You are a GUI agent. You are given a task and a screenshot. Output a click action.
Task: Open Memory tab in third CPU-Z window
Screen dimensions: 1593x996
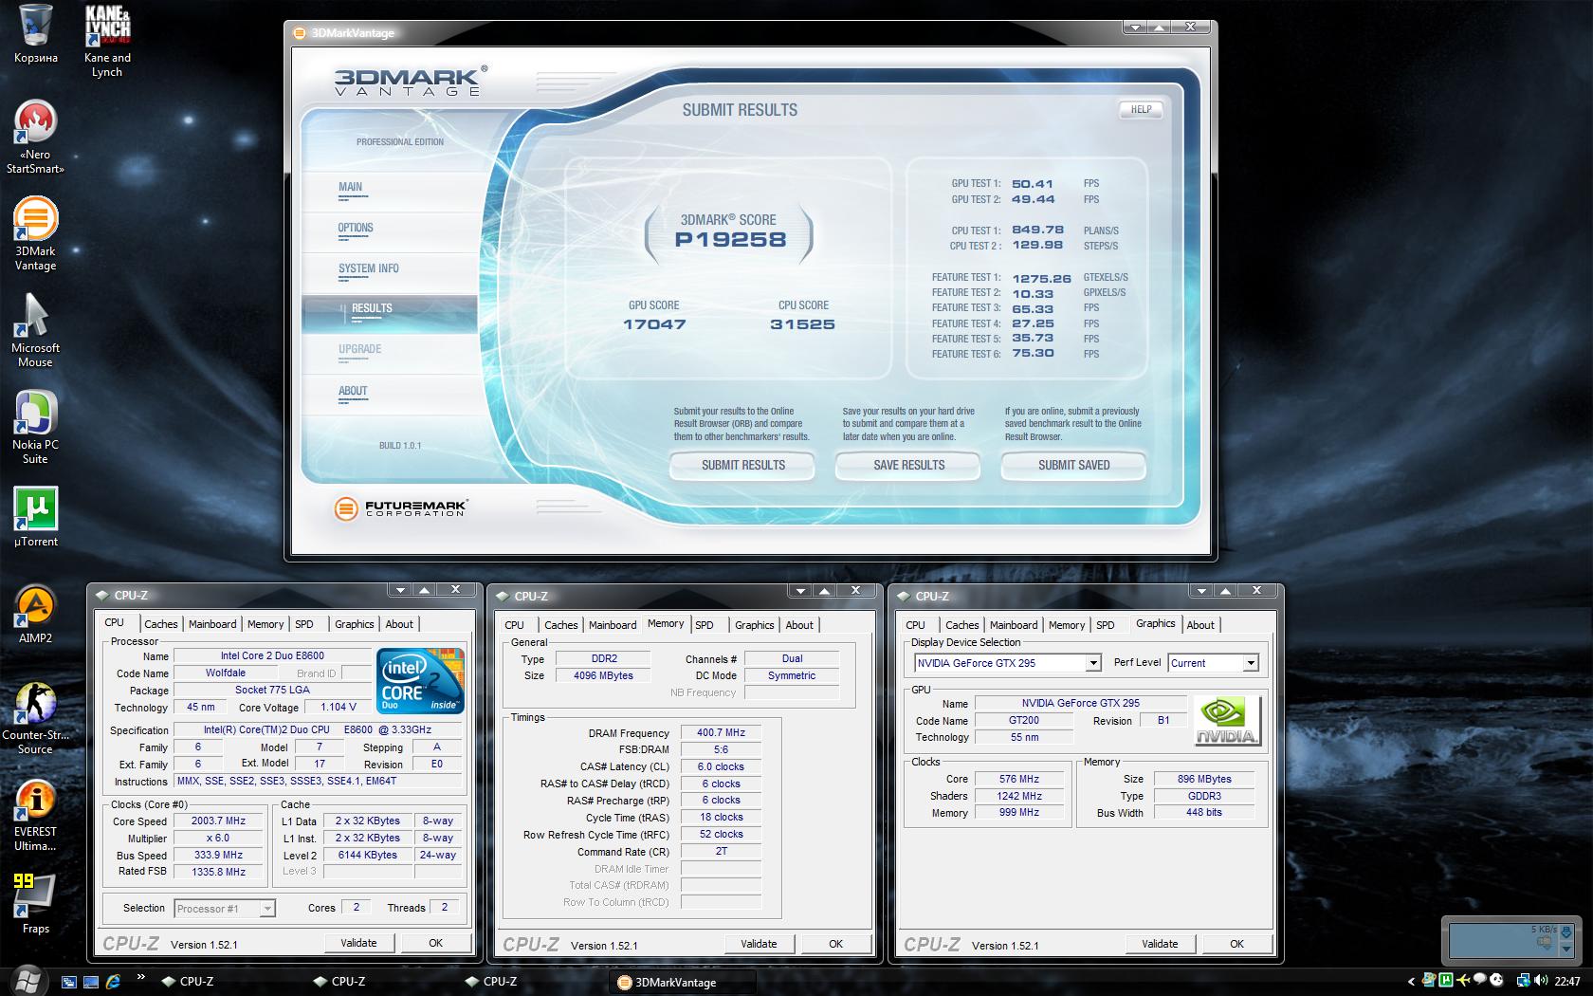coord(1067,625)
